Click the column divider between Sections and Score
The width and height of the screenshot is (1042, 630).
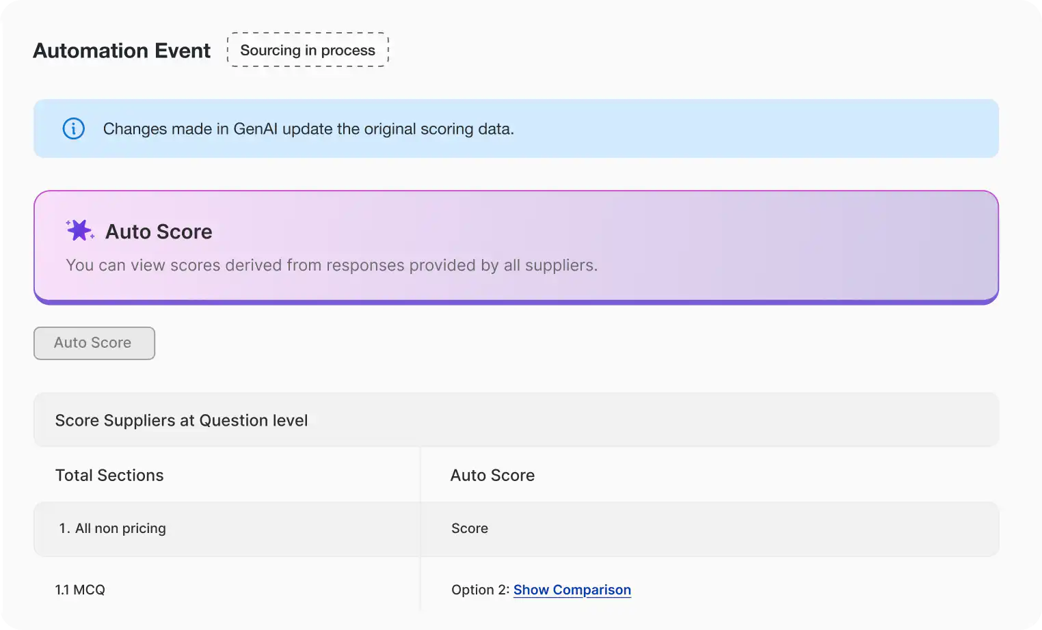[420, 530]
